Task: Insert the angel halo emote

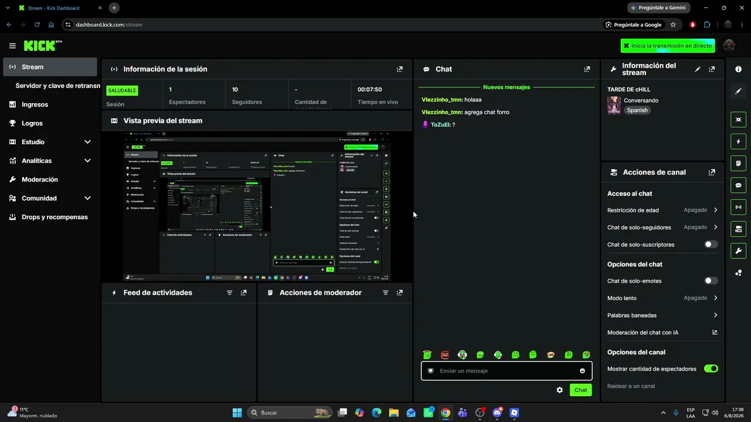Action: click(x=427, y=355)
